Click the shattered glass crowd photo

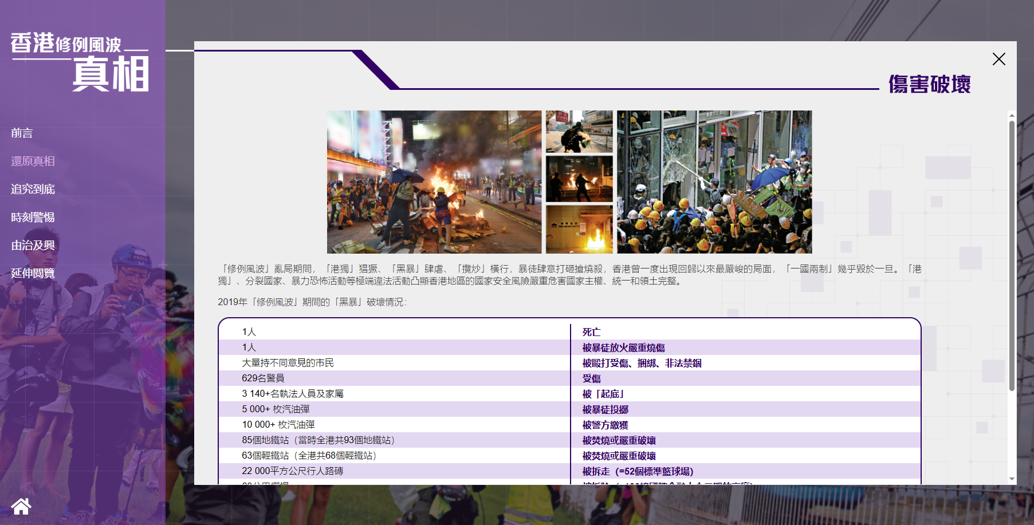tap(714, 181)
